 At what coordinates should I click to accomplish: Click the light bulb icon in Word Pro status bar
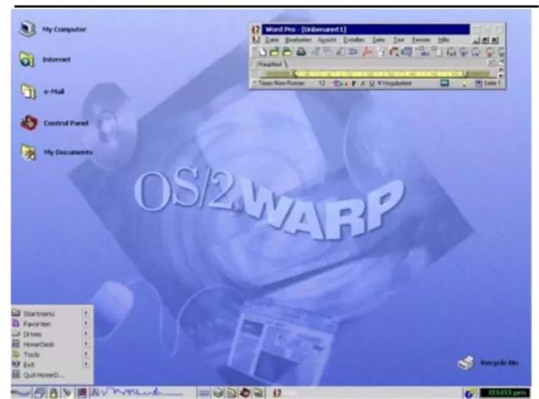click(464, 83)
